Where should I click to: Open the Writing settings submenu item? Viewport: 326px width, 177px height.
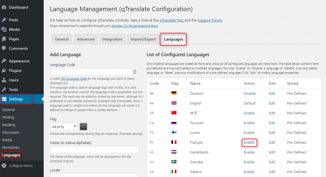point(8,117)
